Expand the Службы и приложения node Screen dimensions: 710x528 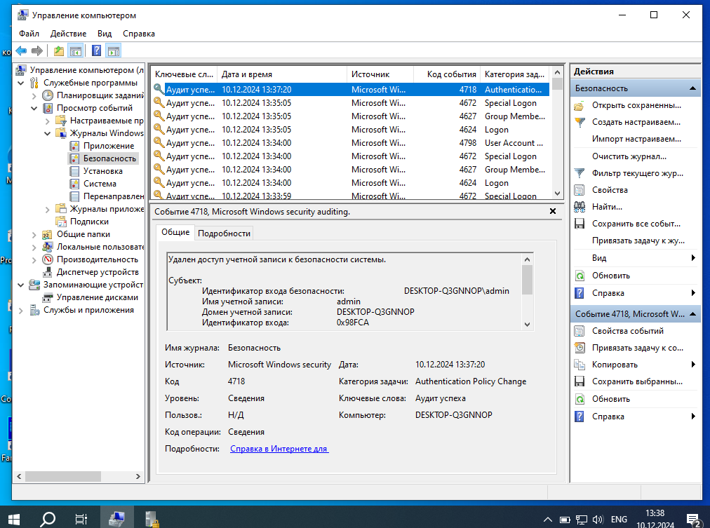21,311
